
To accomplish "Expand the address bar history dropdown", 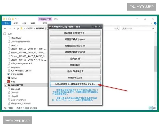I will coord(115,28).
